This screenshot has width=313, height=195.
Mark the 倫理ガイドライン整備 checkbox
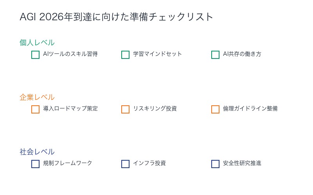coord(215,109)
